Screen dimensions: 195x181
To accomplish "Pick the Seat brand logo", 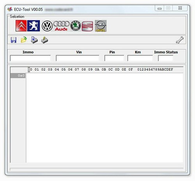I will coord(87,26).
